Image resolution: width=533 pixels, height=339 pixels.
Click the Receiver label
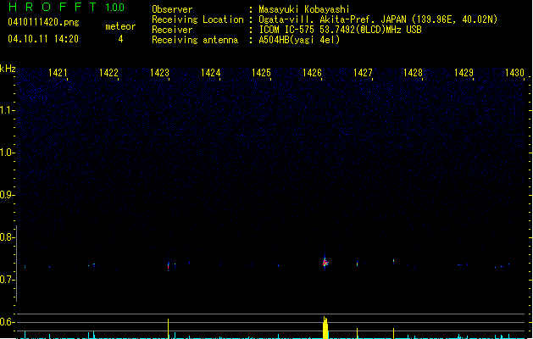coord(172,30)
